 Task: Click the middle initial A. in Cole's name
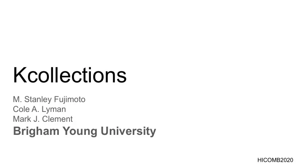pos(35,109)
